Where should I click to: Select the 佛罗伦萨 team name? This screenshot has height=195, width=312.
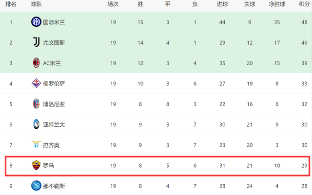[x=54, y=83]
